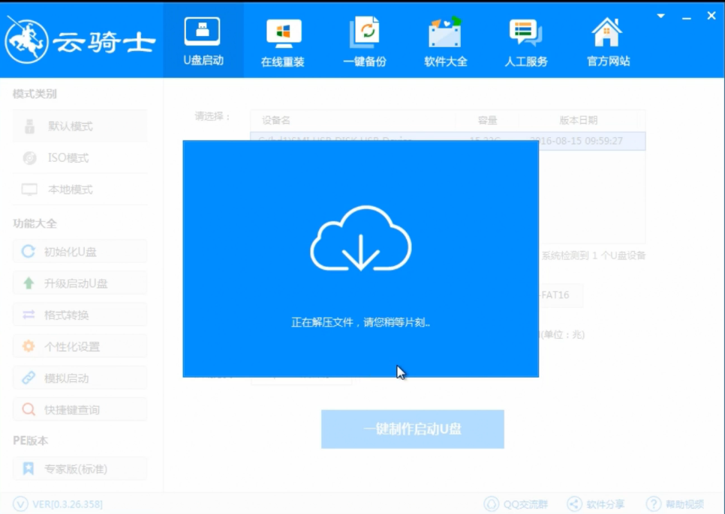The width and height of the screenshot is (725, 514).
Task: Select the 专家版(标准) PE version
Action: click(80, 469)
